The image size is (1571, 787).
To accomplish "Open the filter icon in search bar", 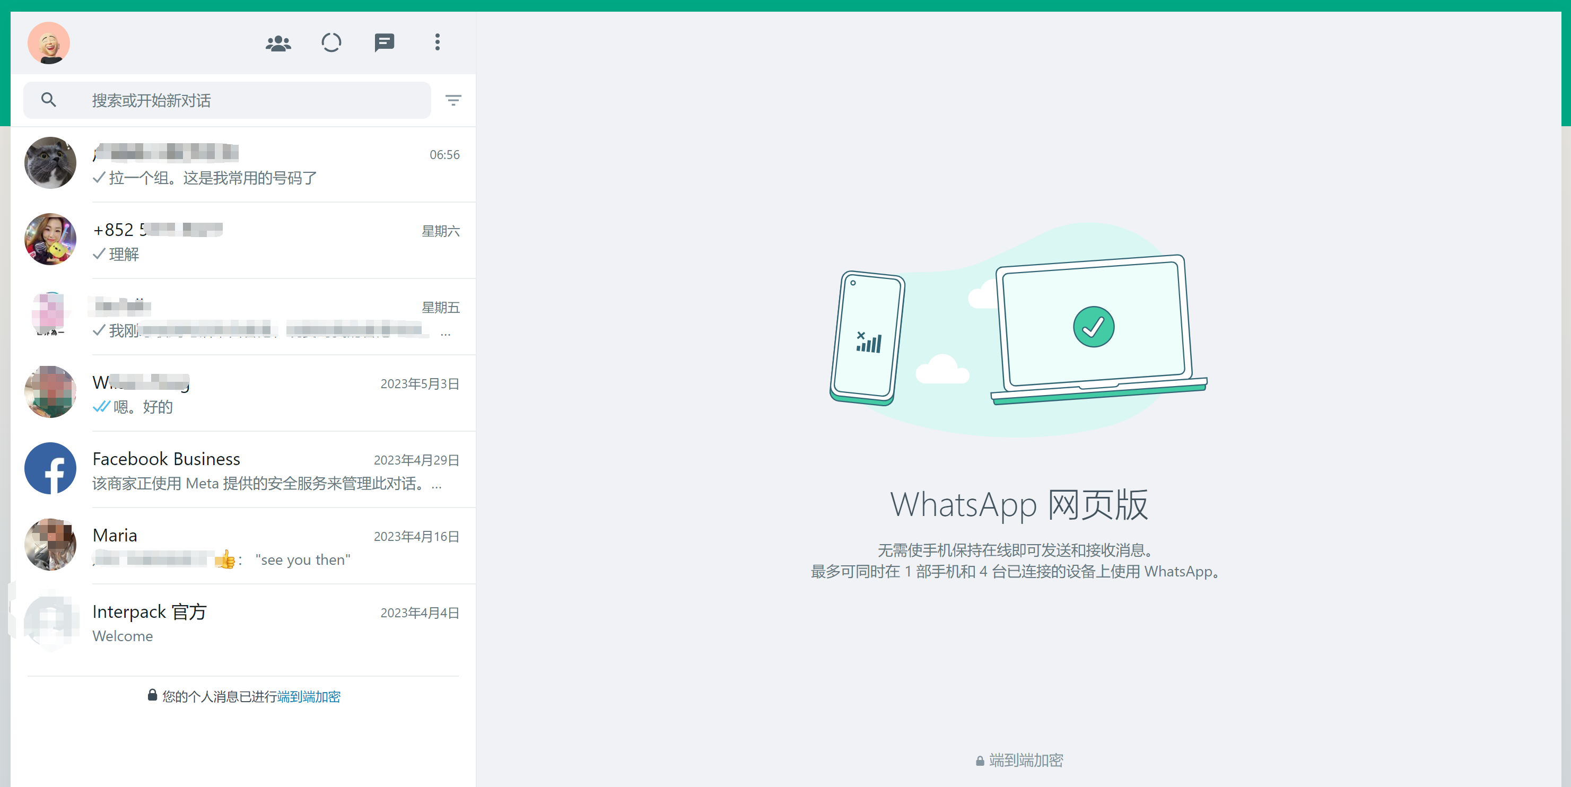I will [x=456, y=99].
